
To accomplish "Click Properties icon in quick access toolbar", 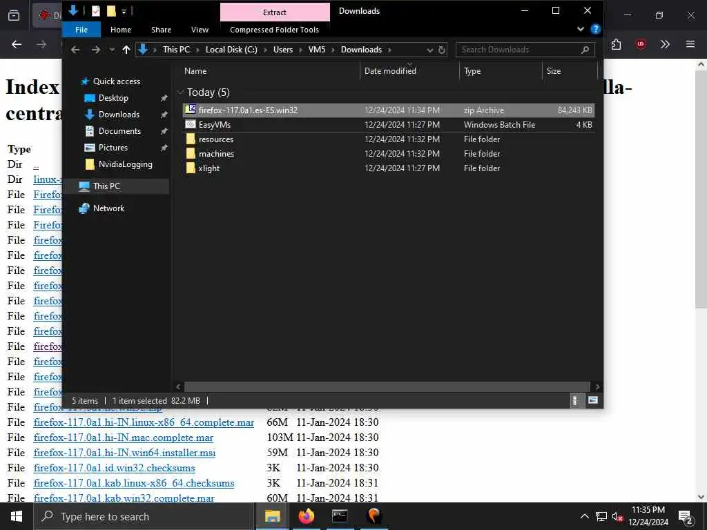I will click(x=95, y=11).
